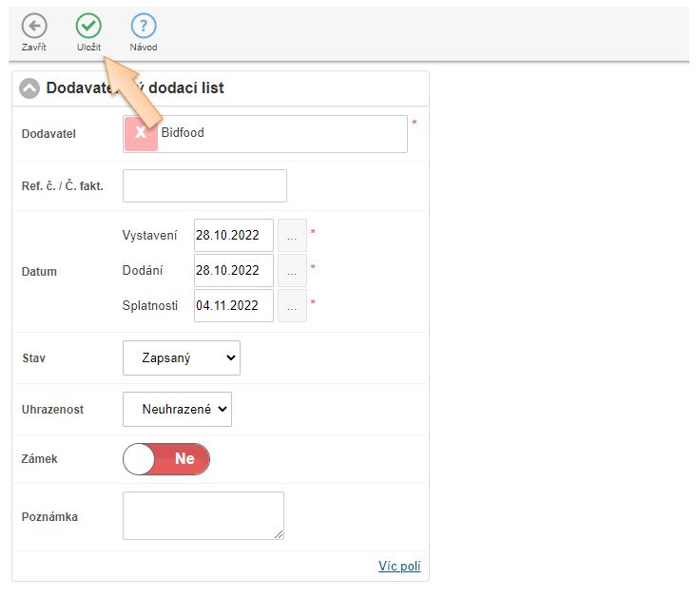The height and width of the screenshot is (598, 697).
Task: Open date picker for Vystavení date
Action: [x=292, y=235]
